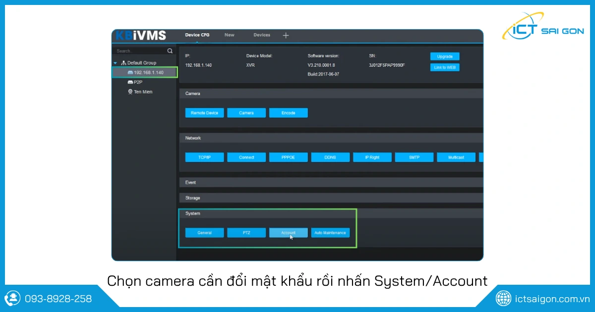Open TCP/IP network settings
The image size is (595, 312).
pyautogui.click(x=204, y=157)
